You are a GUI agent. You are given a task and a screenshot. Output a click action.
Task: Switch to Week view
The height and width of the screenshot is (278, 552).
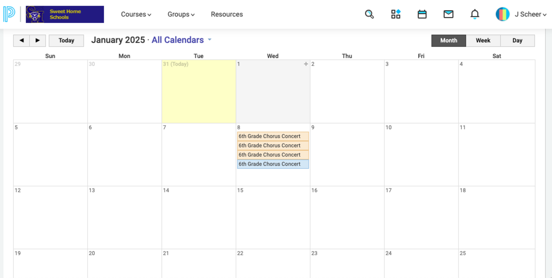(x=483, y=40)
